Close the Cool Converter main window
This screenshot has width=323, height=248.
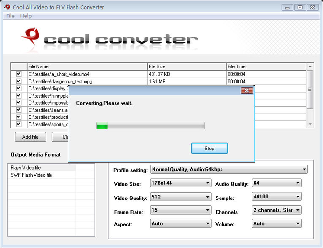[313, 7]
